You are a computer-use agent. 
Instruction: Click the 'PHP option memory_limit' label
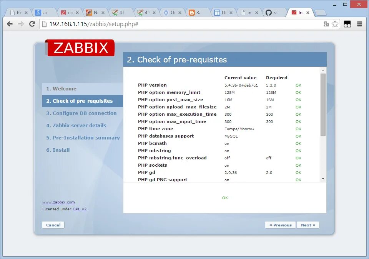coord(169,92)
